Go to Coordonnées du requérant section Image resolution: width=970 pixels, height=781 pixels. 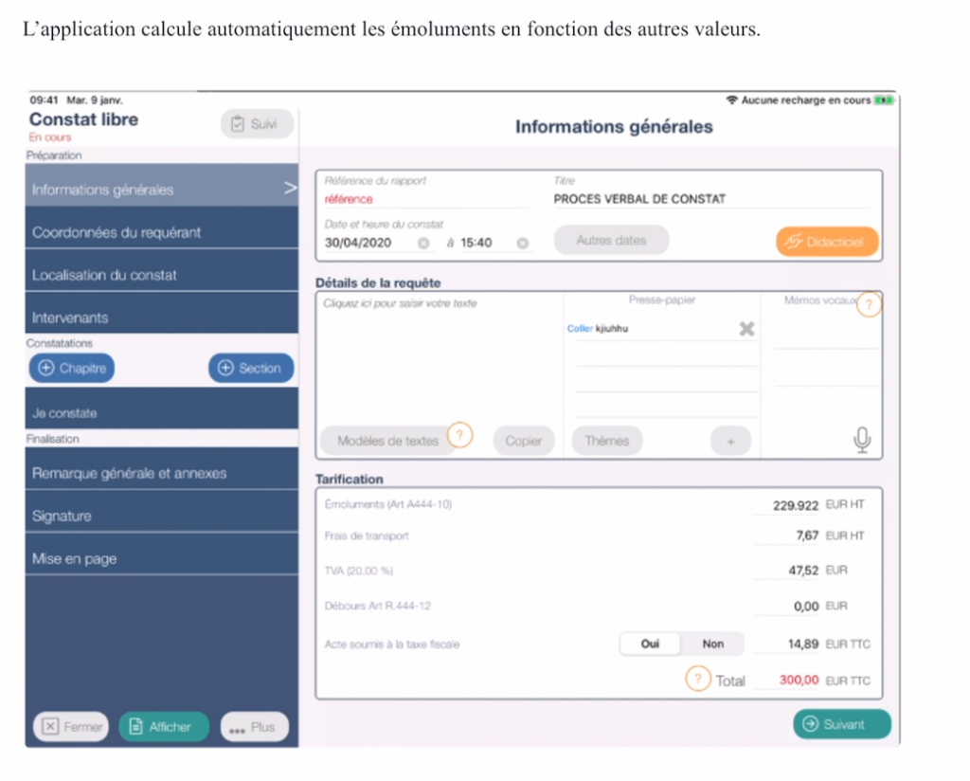click(x=162, y=232)
